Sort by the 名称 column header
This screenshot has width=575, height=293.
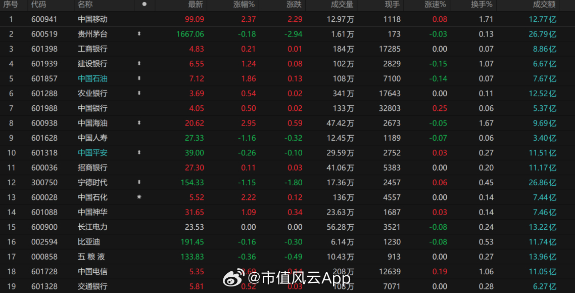tap(85, 5)
